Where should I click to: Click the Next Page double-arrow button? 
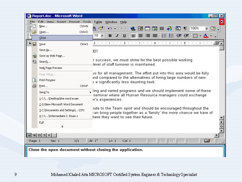tap(221, 131)
